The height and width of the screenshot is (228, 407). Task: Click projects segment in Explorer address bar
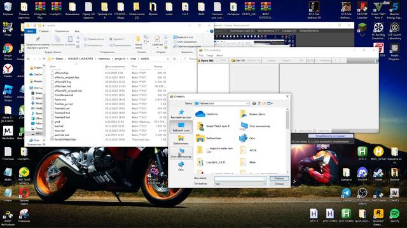click(x=120, y=59)
